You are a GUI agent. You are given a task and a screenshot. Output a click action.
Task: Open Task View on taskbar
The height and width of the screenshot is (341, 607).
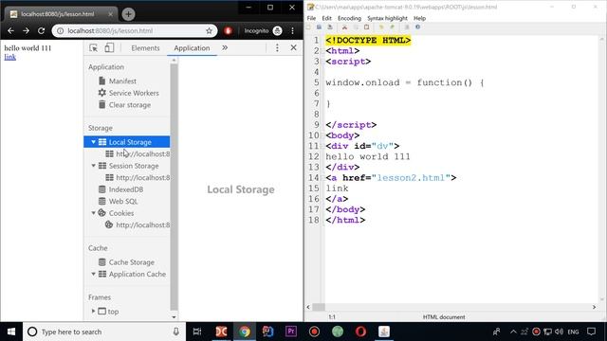[197, 332]
